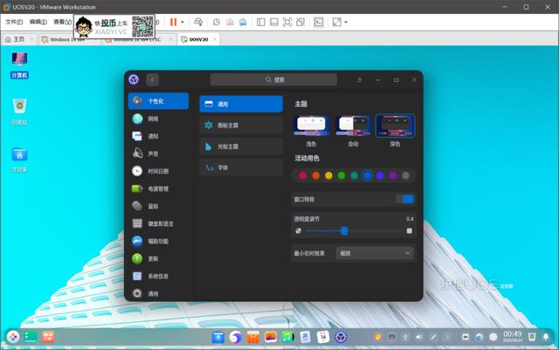
Task: Pick the red accent color swatch
Action: pyautogui.click(x=302, y=175)
